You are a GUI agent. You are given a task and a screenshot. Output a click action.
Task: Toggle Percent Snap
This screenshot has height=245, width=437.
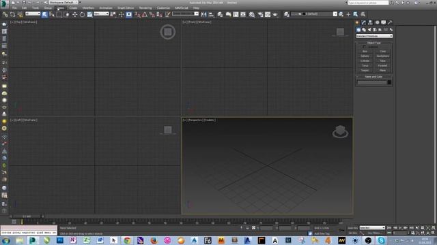[152, 14]
